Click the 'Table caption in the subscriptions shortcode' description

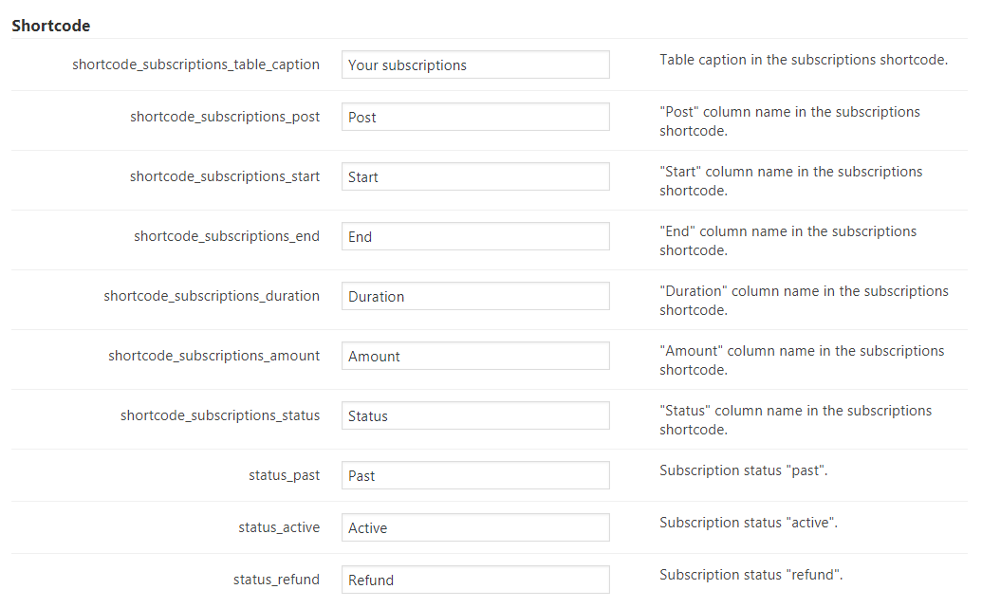tap(804, 60)
